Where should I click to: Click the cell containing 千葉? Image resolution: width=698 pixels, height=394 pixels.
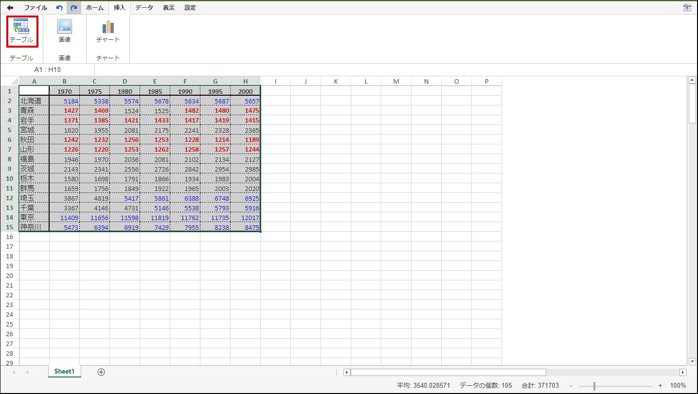tap(34, 207)
